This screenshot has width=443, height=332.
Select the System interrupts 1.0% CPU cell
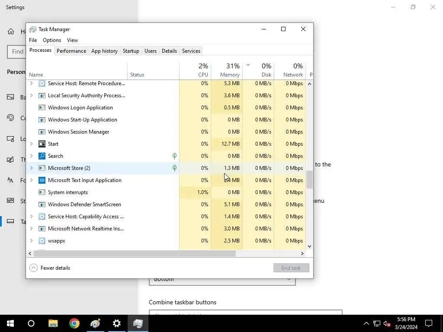click(x=195, y=192)
